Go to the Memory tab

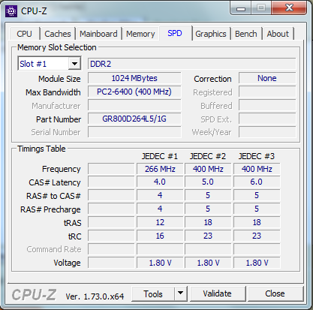140,34
